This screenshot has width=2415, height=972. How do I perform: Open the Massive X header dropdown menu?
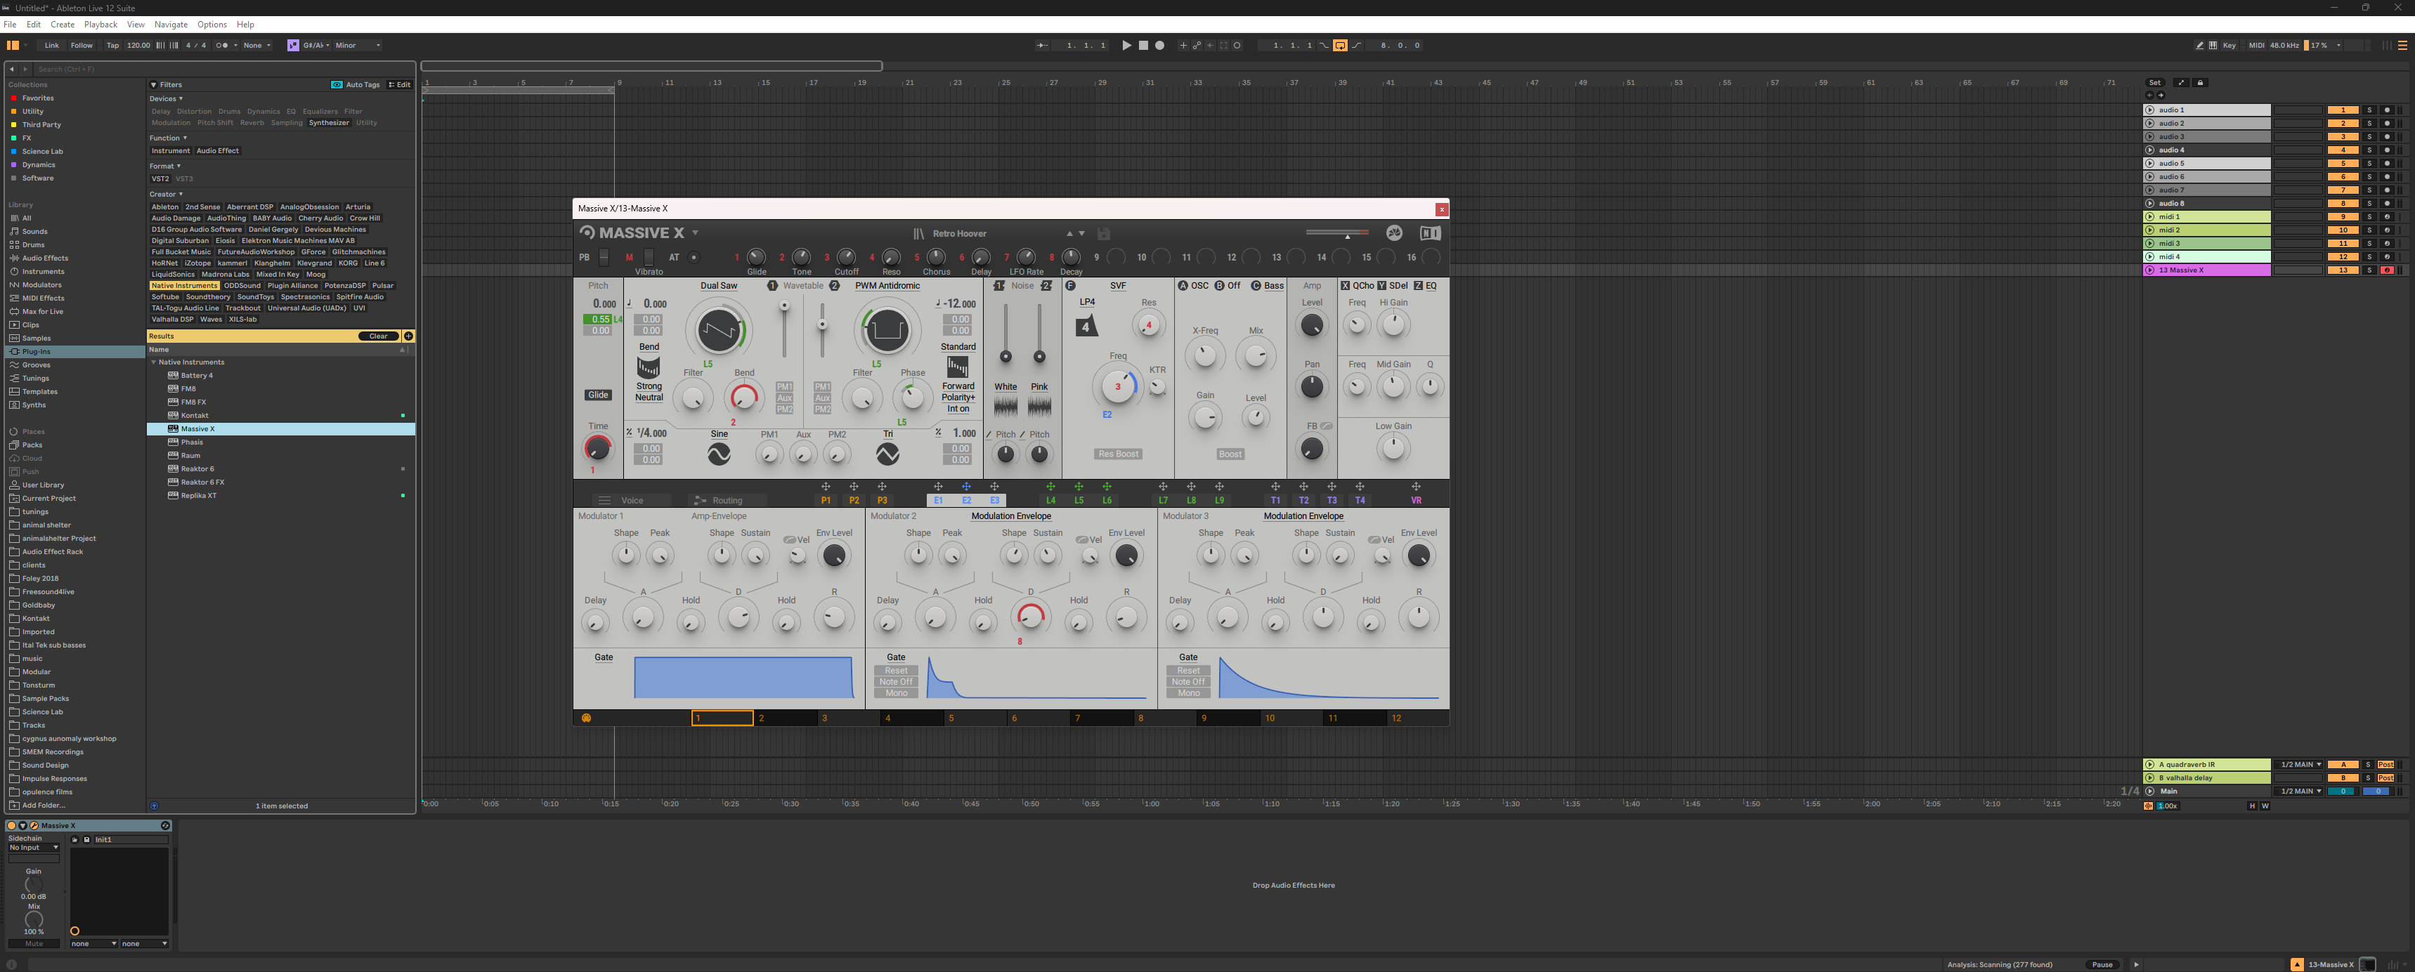[x=695, y=233]
